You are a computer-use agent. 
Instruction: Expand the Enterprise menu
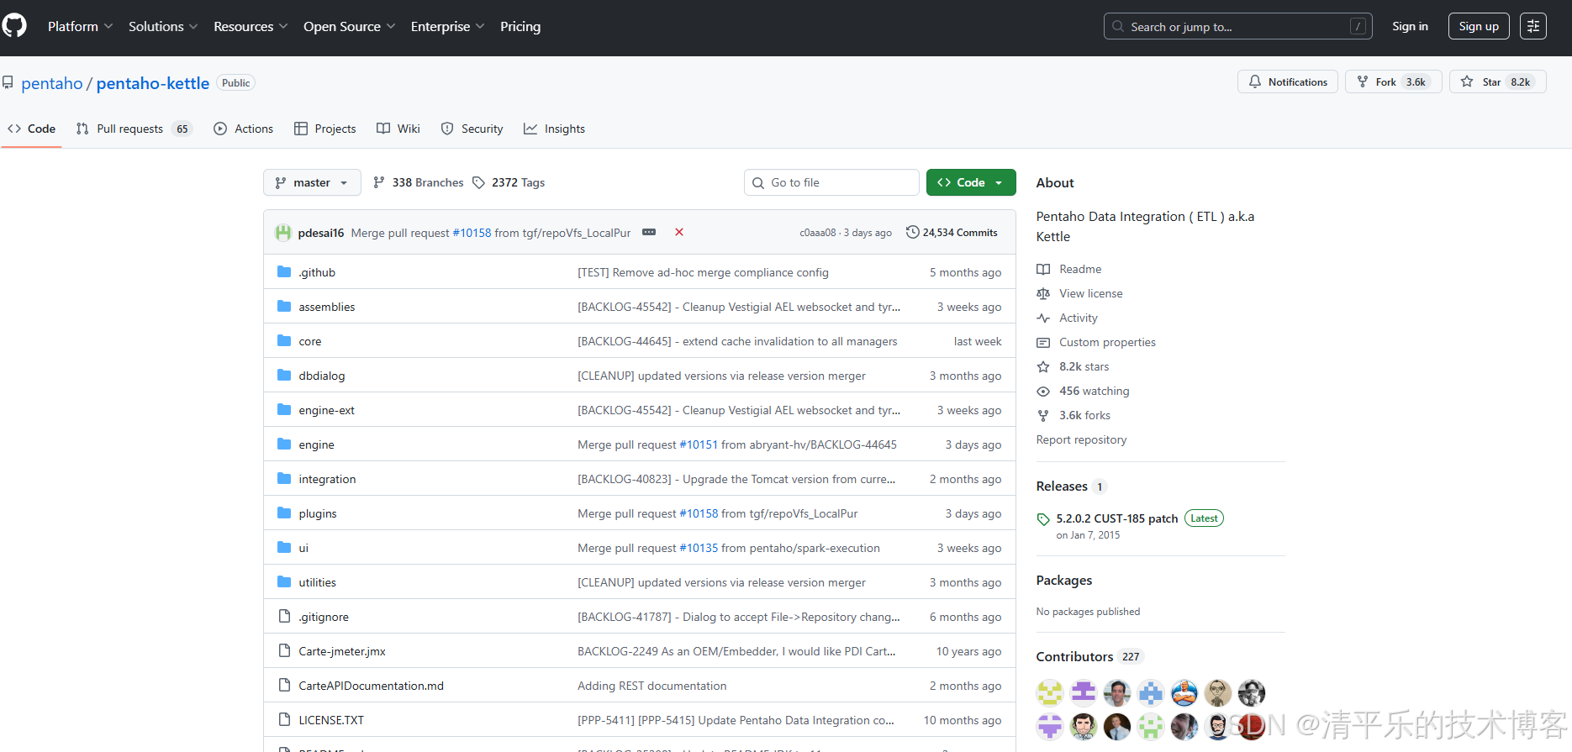click(447, 26)
